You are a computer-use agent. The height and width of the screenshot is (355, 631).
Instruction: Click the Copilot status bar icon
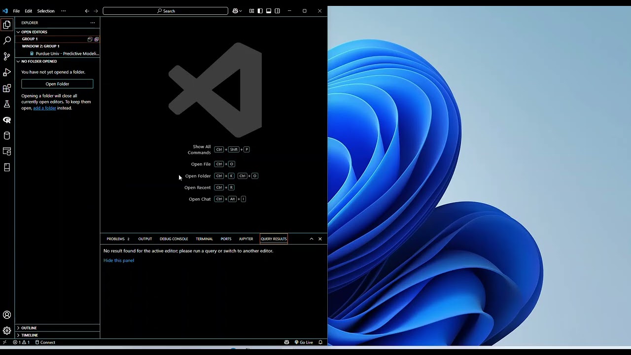286,342
